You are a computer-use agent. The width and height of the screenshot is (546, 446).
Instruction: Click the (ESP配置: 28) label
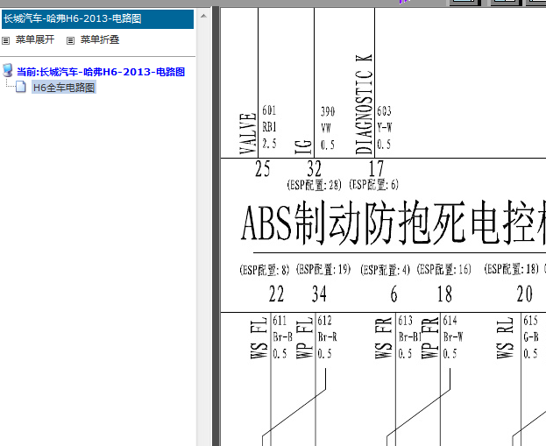[314, 185]
